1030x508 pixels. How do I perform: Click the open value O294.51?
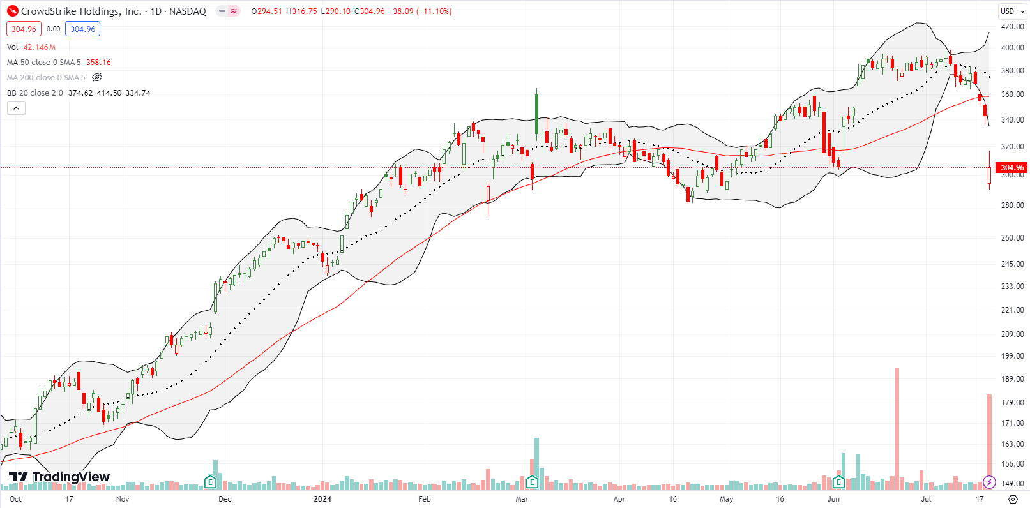(x=266, y=11)
